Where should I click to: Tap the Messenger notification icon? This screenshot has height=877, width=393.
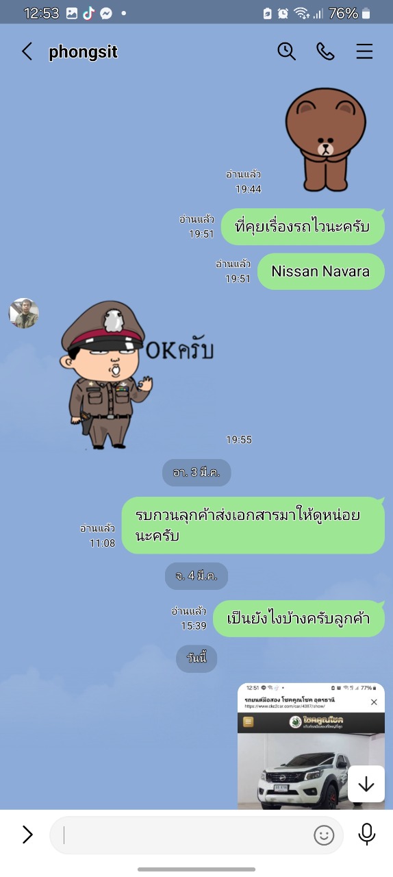106,13
